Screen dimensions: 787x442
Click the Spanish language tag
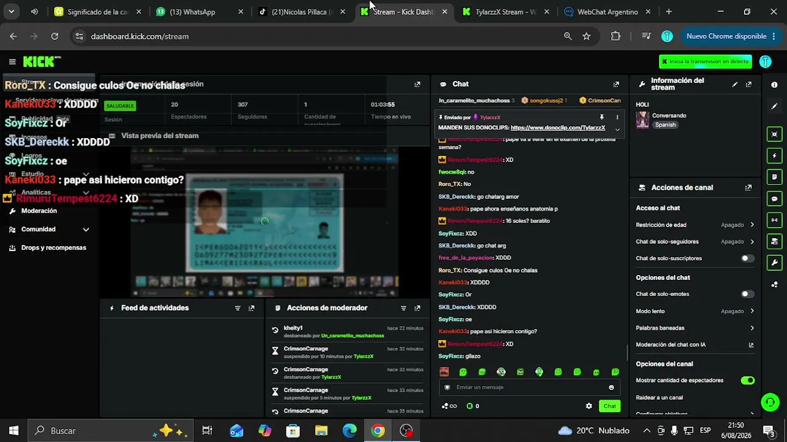coord(665,125)
